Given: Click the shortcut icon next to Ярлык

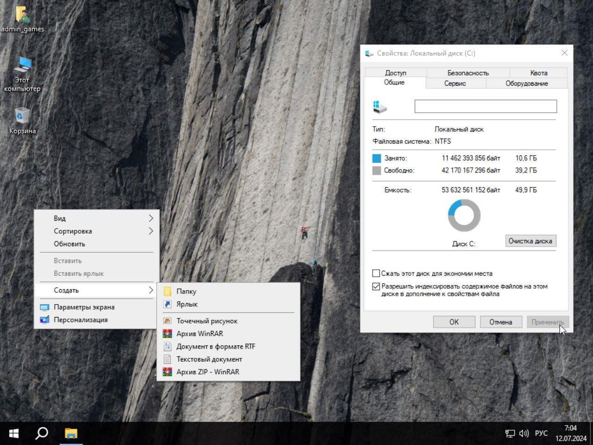Looking at the screenshot, I should [168, 304].
